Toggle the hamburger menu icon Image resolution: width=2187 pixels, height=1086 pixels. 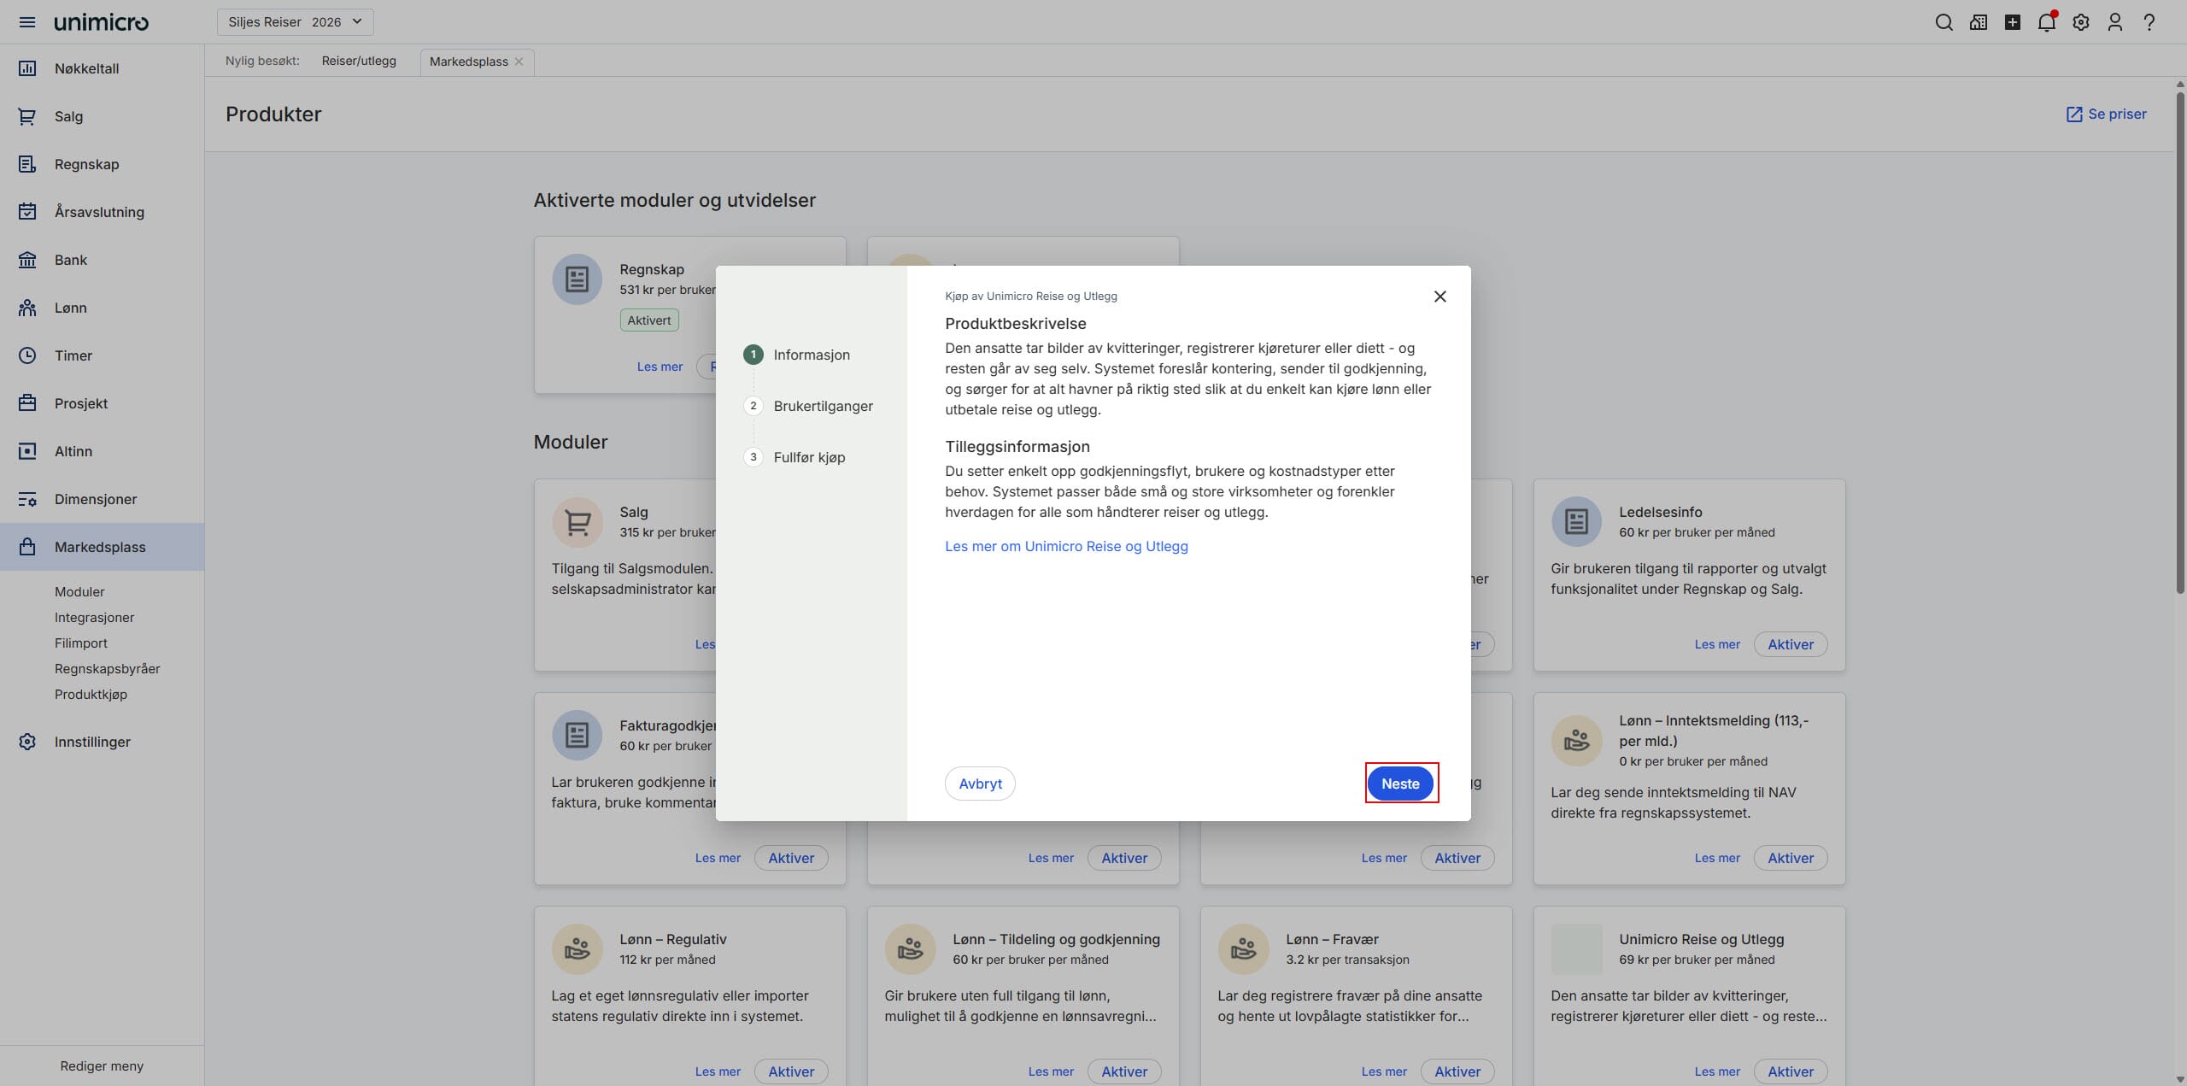tap(27, 22)
